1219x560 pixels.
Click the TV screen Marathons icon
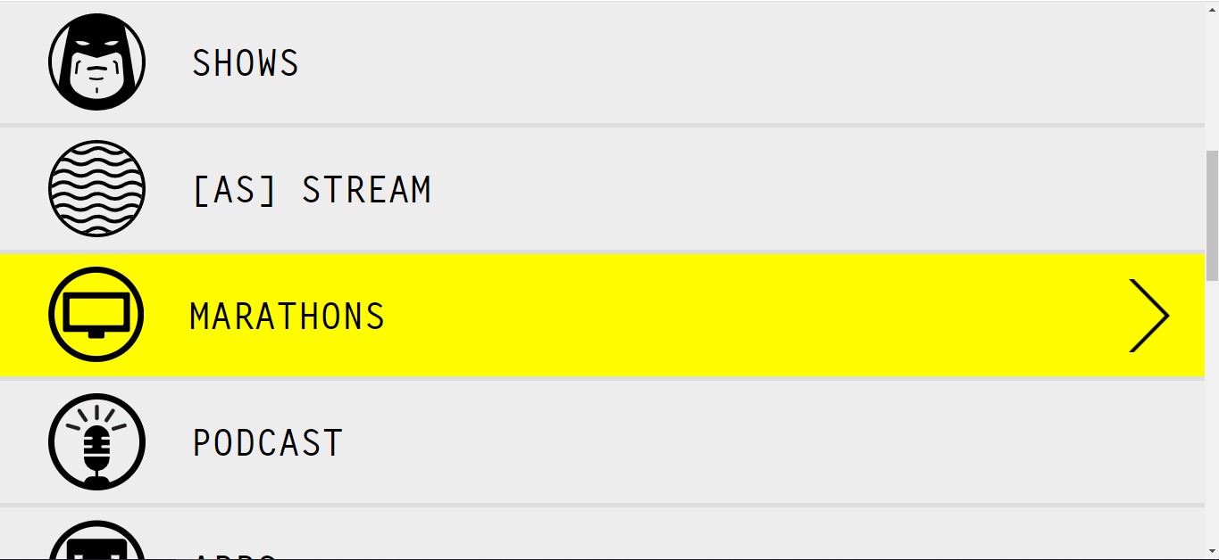coord(96,315)
